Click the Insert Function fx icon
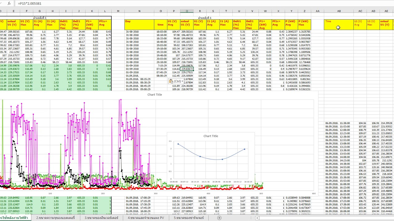The image size is (394, 221). click(9, 3)
